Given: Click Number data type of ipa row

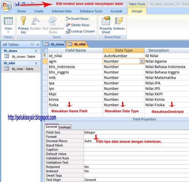Looking at the screenshot, I should pyautogui.click(x=124, y=83).
